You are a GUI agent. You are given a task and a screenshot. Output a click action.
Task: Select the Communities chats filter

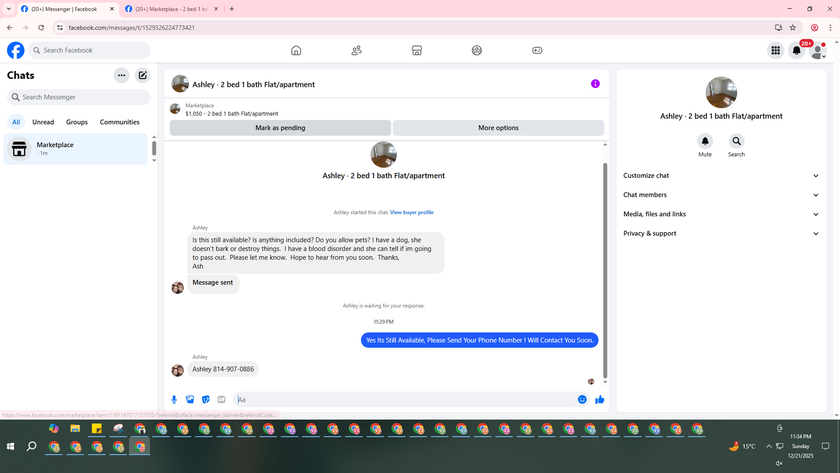(x=119, y=122)
